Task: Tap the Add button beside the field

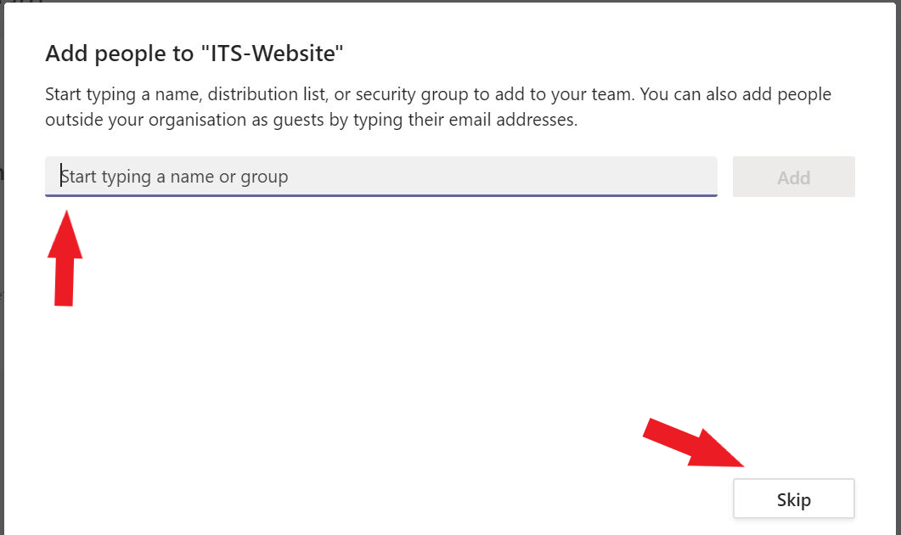Action: click(x=793, y=176)
